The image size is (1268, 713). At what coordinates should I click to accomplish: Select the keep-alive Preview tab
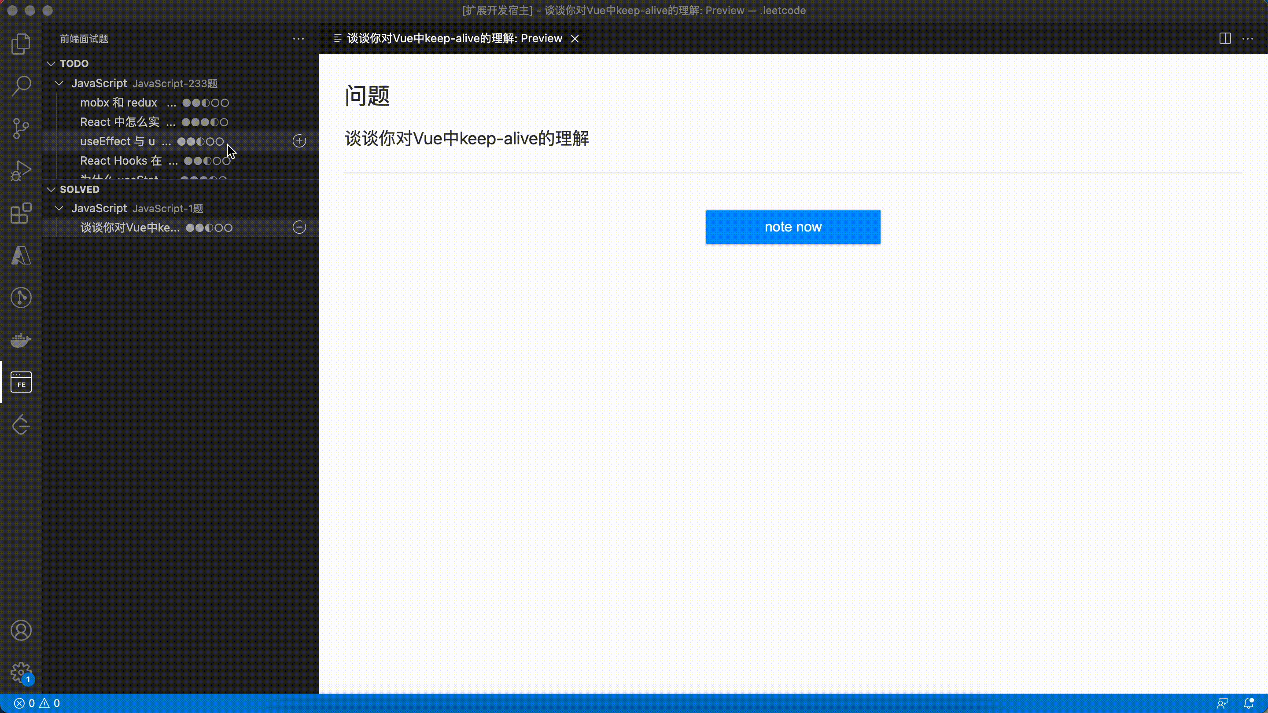click(x=454, y=38)
